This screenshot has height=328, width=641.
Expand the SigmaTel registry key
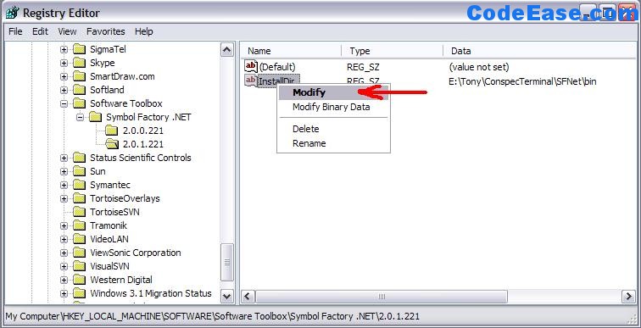pos(64,49)
